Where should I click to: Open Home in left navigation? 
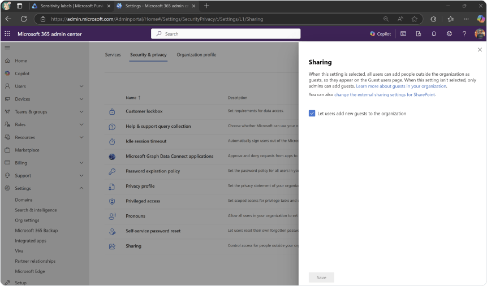(x=21, y=60)
